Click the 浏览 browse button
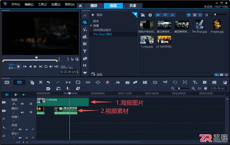Image resolution: width=230 pixels, height=145 pixels. (x=97, y=74)
